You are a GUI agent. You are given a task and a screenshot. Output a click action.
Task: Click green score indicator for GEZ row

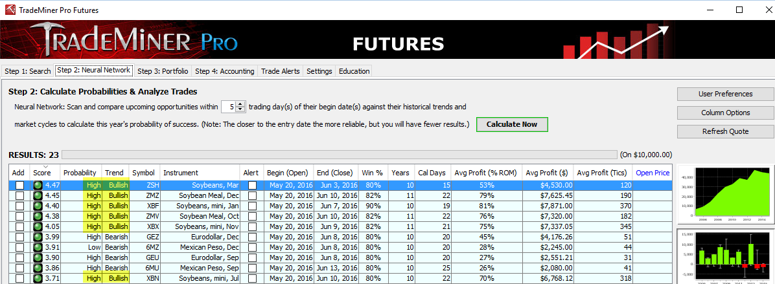[x=38, y=237]
